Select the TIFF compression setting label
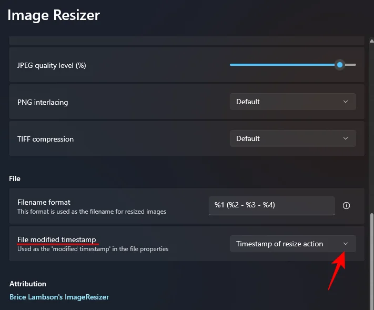Viewport: 374px width, 310px height. point(45,139)
